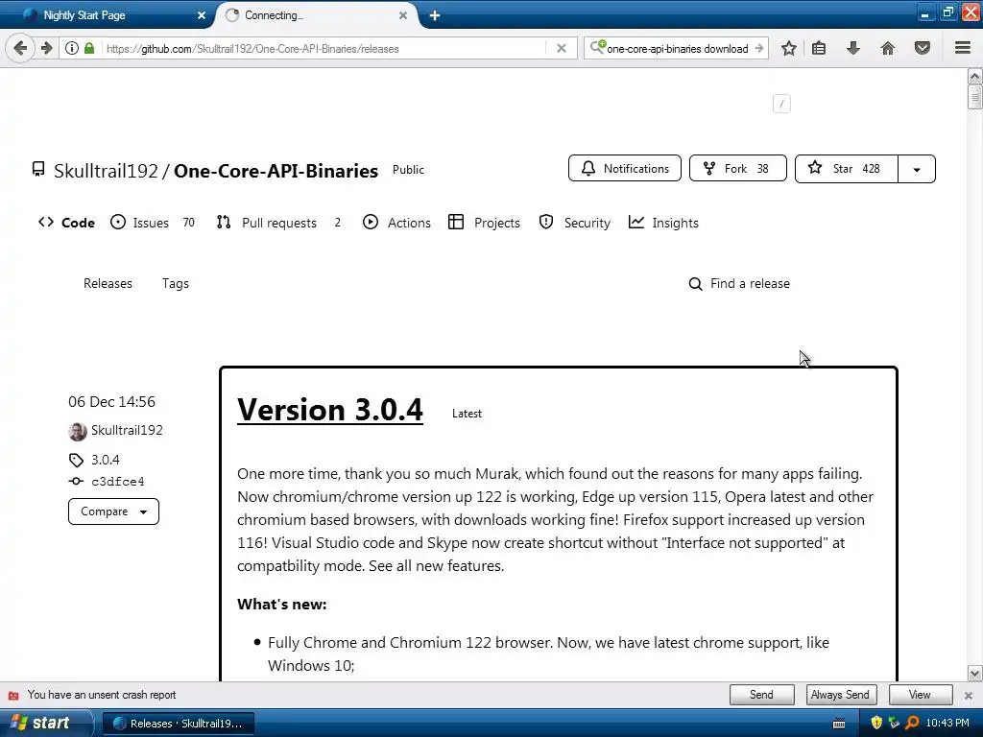Open a new tab with plus button
983x737 pixels.
click(435, 15)
